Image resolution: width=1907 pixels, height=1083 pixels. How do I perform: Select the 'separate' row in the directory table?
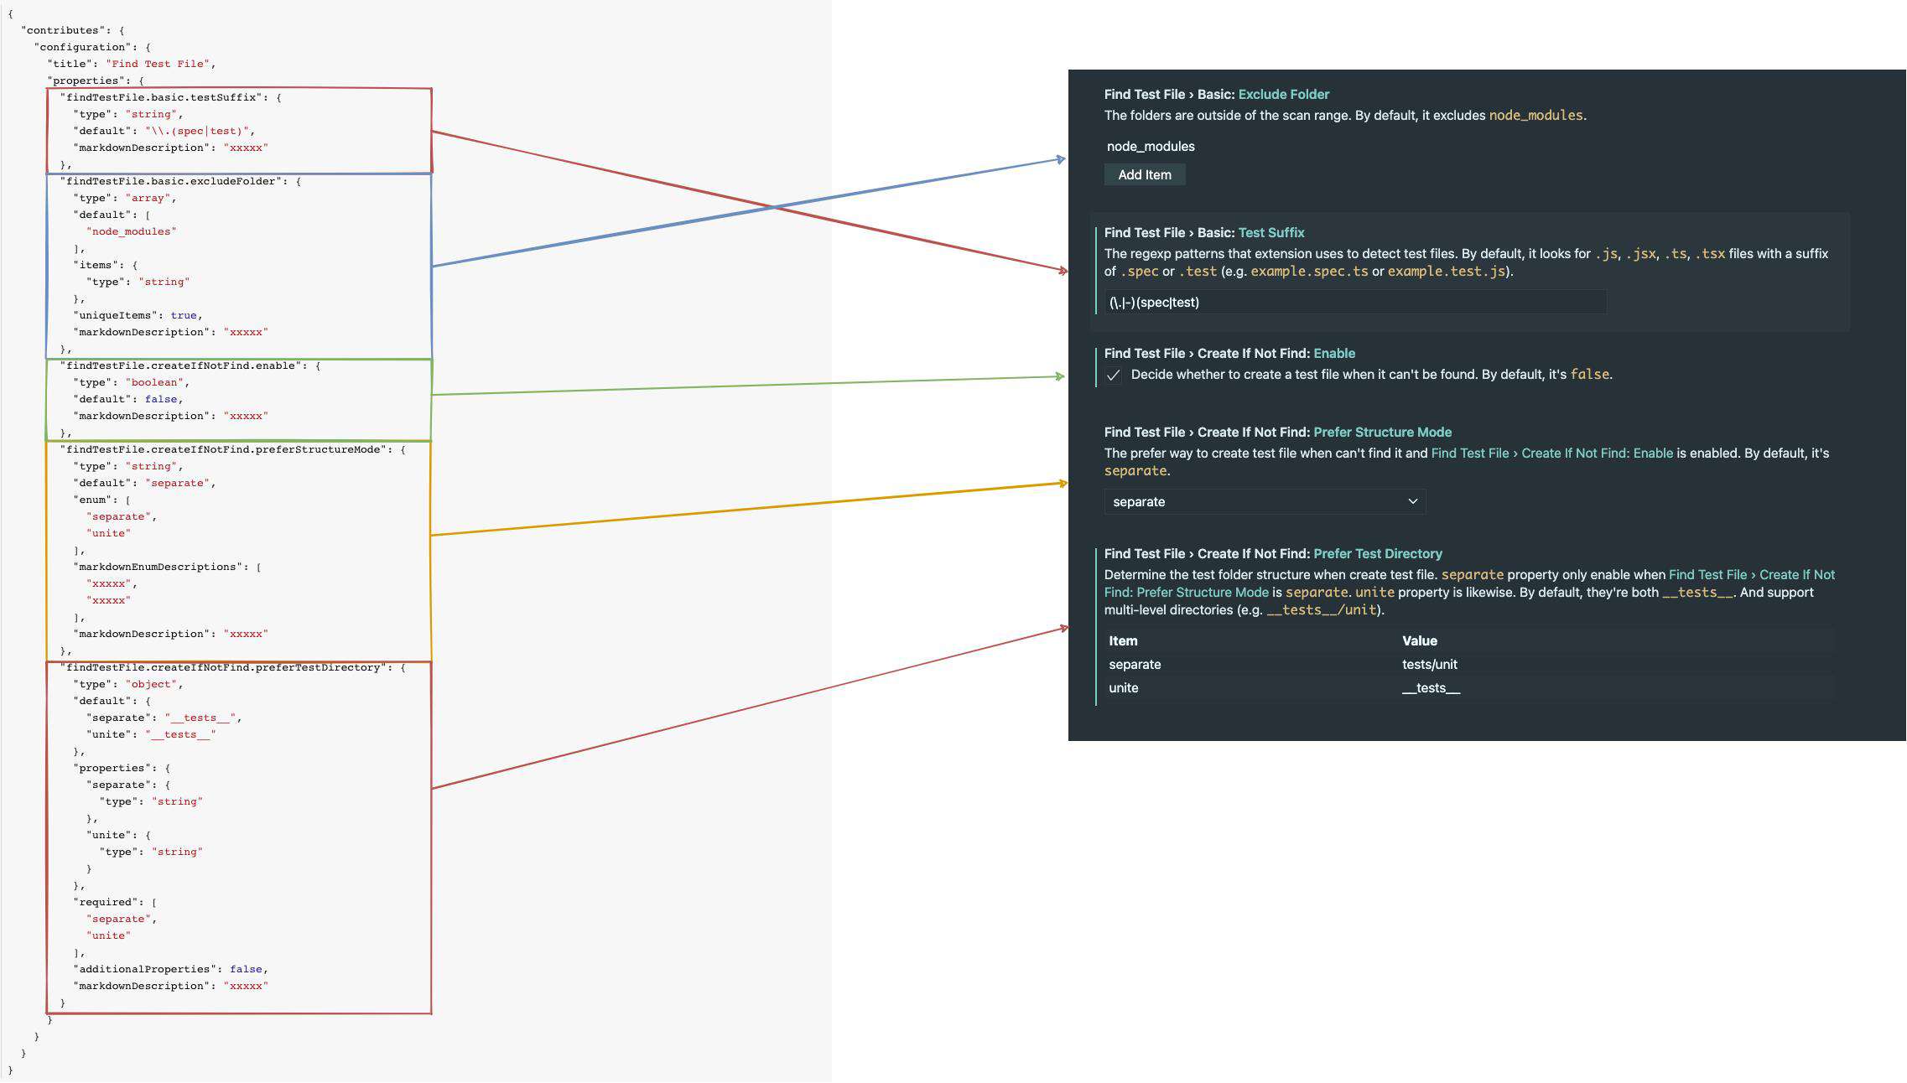click(1469, 664)
